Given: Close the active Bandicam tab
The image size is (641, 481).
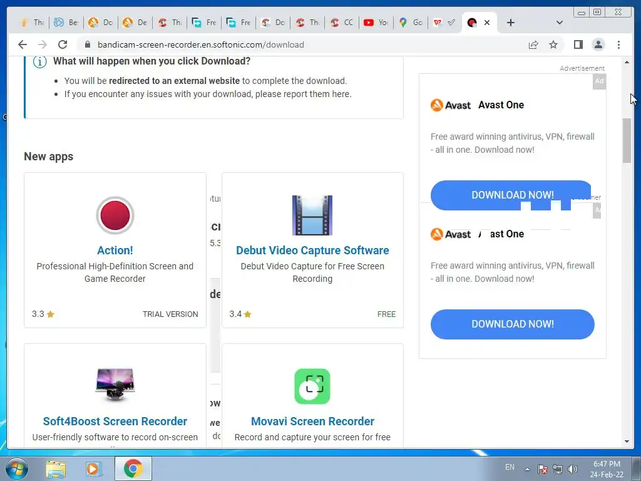Looking at the screenshot, I should (x=487, y=23).
